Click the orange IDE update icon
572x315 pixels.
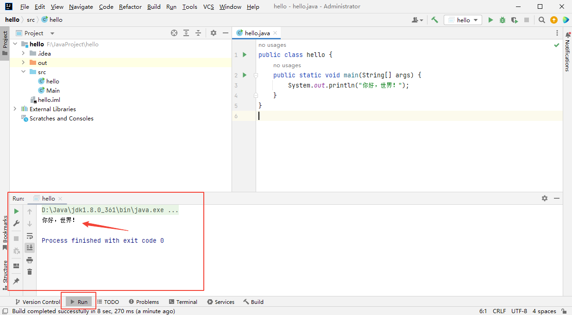tap(554, 20)
